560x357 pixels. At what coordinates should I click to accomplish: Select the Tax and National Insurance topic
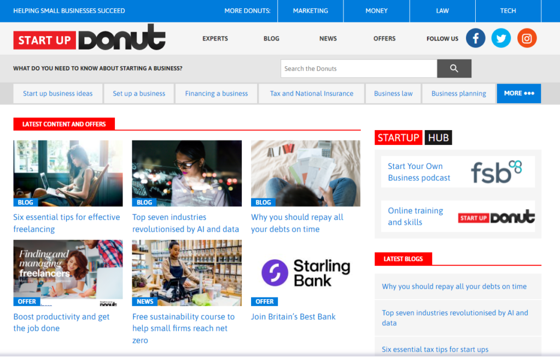point(311,93)
